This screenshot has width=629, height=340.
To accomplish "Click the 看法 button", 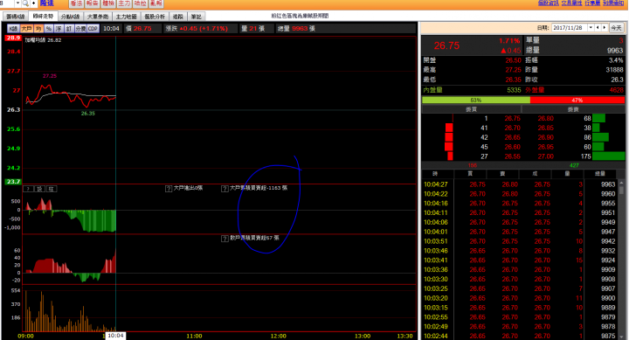I will click(x=76, y=3).
